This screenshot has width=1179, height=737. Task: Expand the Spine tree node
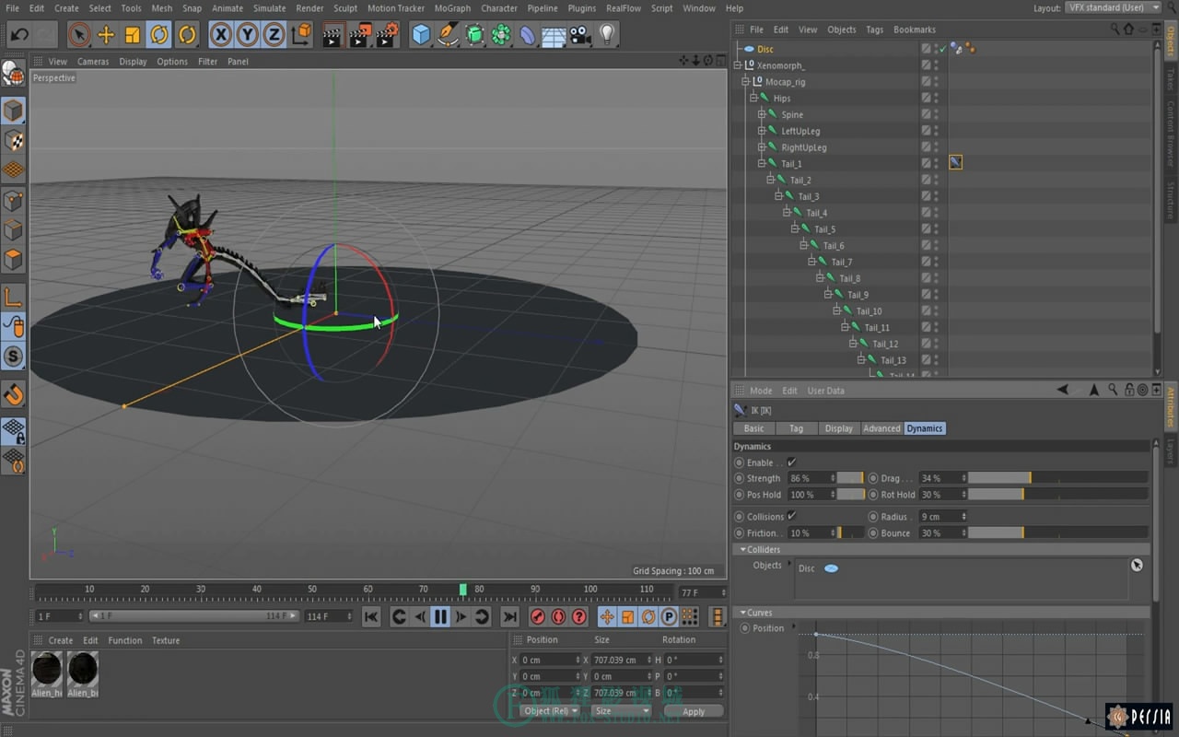[762, 115]
